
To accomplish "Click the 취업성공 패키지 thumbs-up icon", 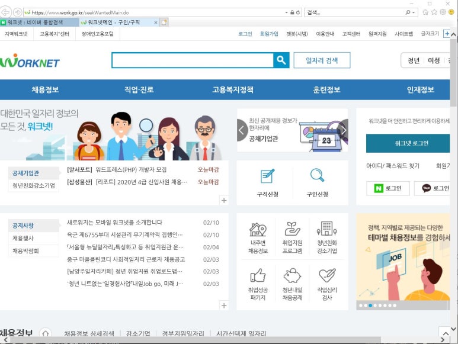I will [x=258, y=276].
